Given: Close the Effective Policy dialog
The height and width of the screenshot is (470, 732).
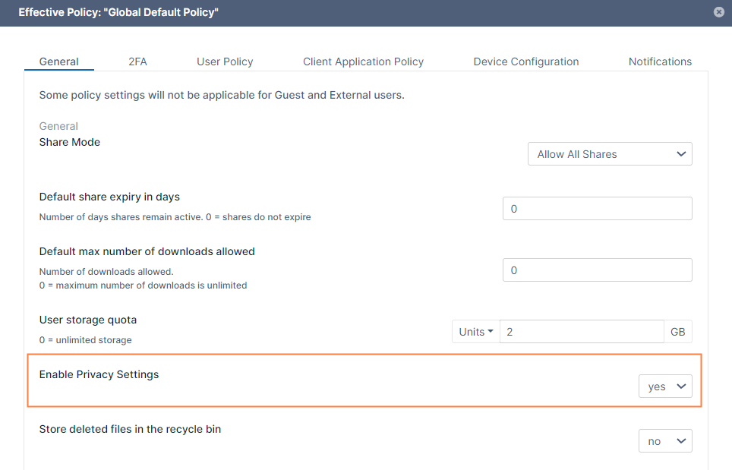Looking at the screenshot, I should (x=718, y=12).
